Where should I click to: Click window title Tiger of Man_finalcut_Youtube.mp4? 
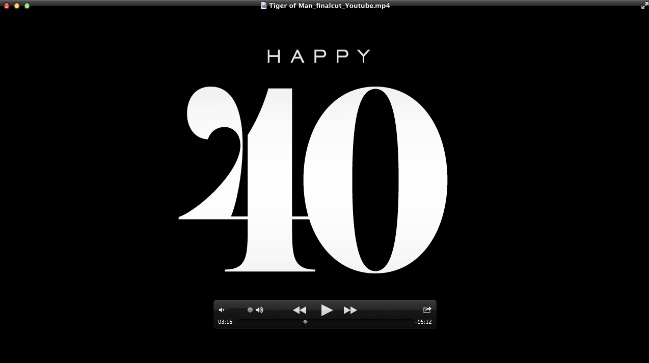coord(330,6)
